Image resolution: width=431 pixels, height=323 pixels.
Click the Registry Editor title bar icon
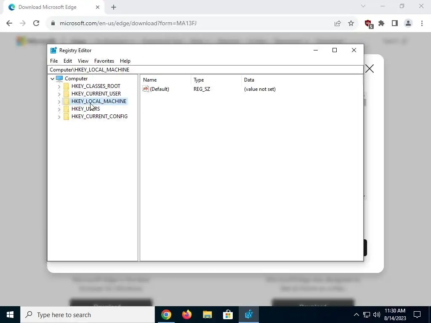point(53,50)
